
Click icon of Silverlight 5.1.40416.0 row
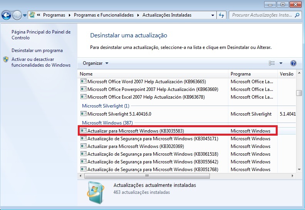coord(84,113)
